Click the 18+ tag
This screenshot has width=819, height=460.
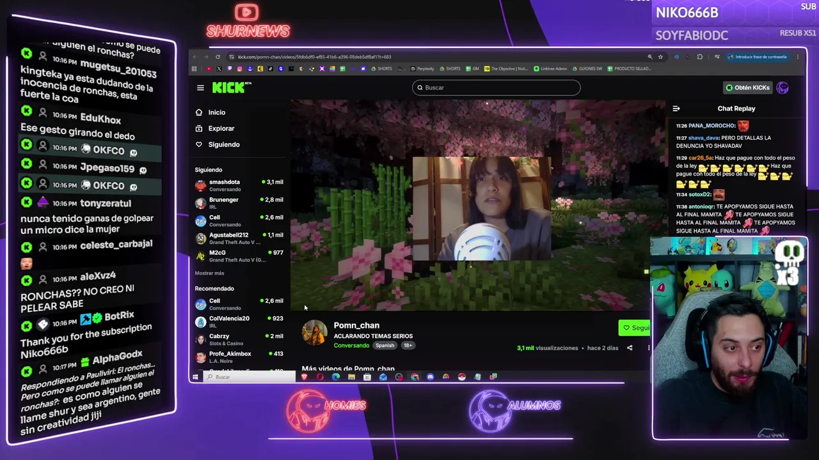pyautogui.click(x=408, y=346)
